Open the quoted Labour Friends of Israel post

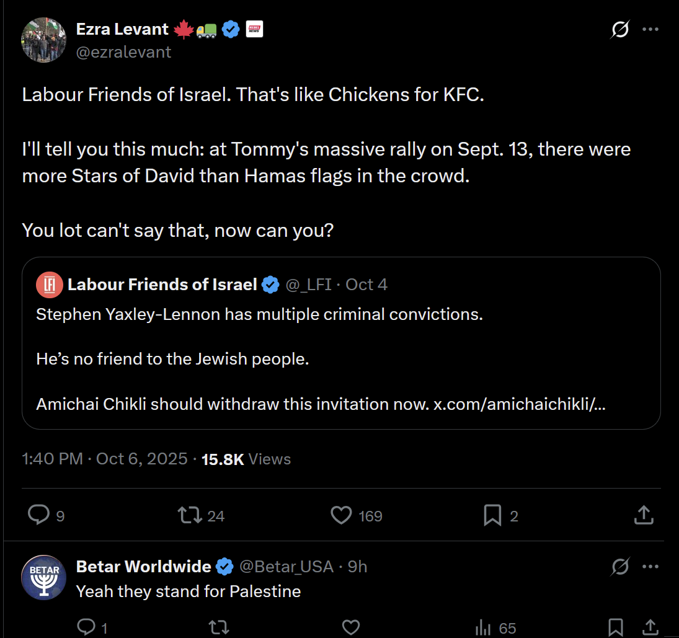coord(341,360)
